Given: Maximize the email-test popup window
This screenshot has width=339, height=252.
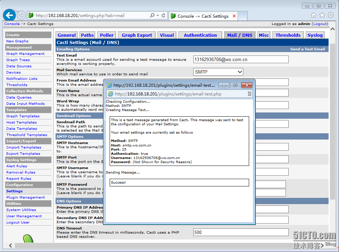Looking at the screenshot, I should tap(236, 85).
